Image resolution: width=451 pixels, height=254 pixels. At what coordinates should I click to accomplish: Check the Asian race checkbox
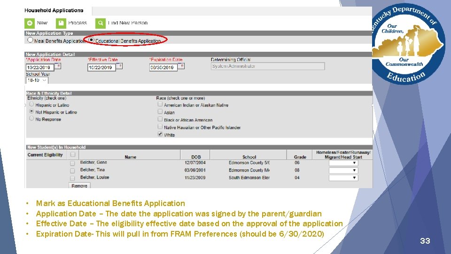(x=160, y=111)
